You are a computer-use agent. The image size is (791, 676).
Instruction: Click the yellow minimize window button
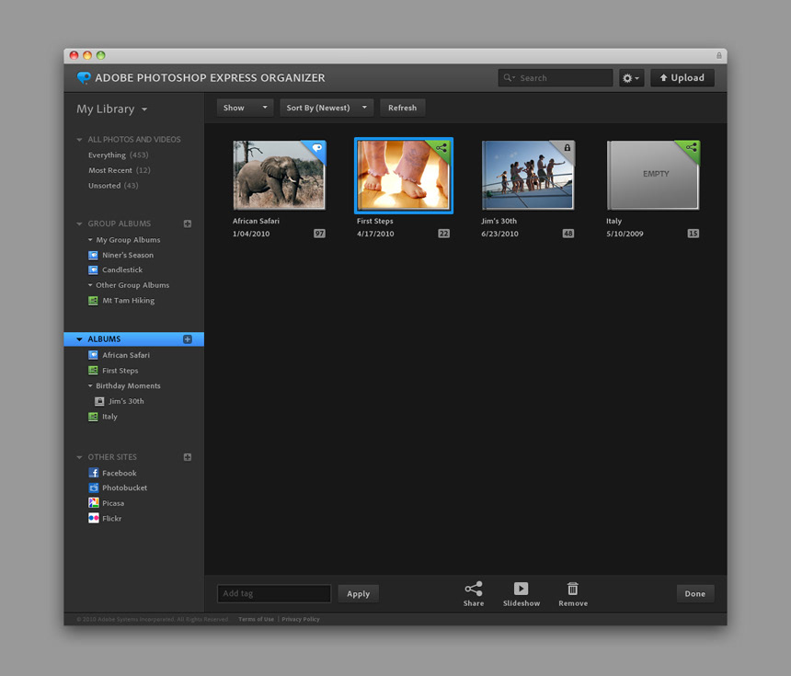(x=87, y=55)
